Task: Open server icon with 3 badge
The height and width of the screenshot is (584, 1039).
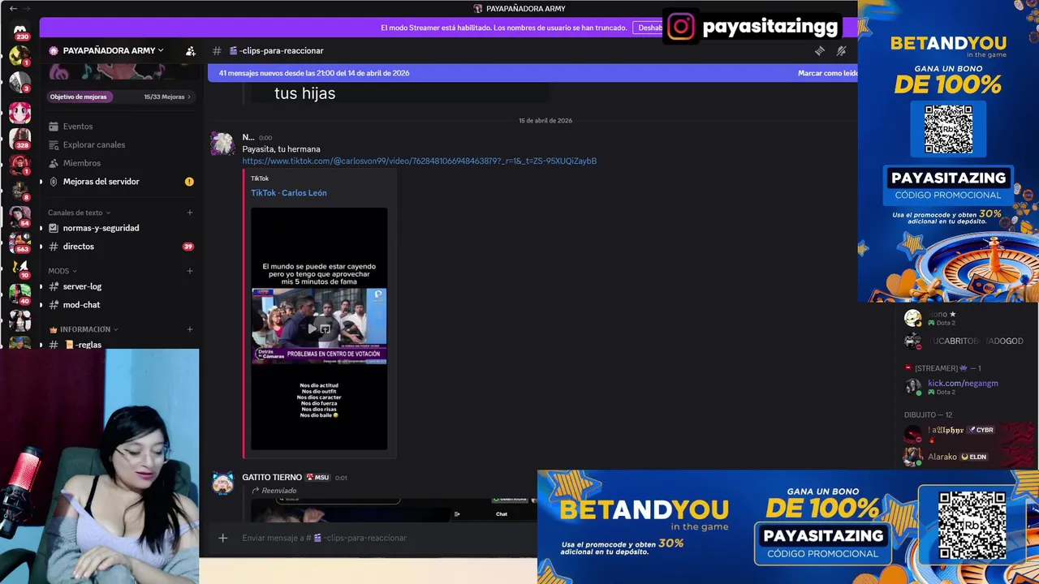Action: [20, 83]
